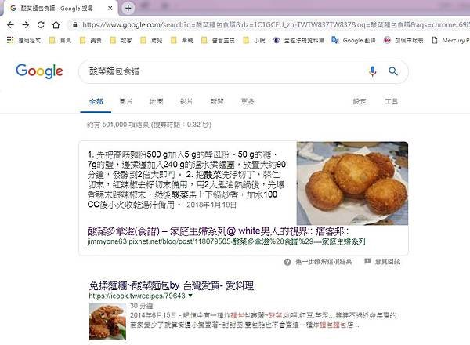Open the icook recipe thumbnail image
The width and height of the screenshot is (470, 345).
click(107, 321)
